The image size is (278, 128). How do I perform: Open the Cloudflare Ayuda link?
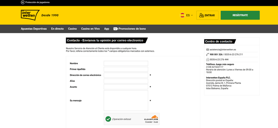tap(156, 122)
